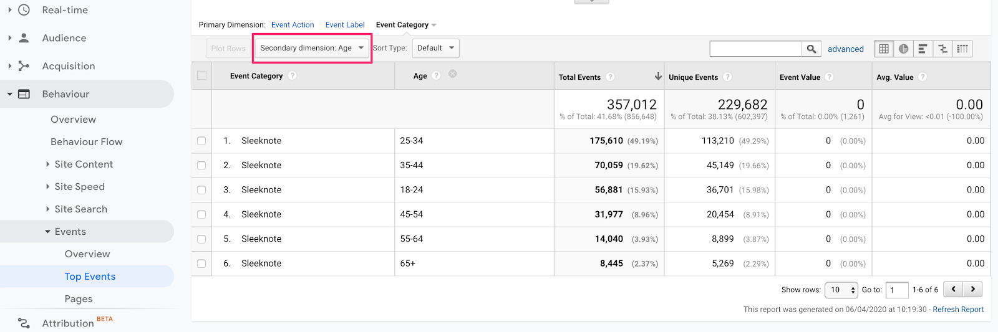Screen dimensions: 998x332
Task: Open Behaviour Overview report
Action: click(x=73, y=120)
